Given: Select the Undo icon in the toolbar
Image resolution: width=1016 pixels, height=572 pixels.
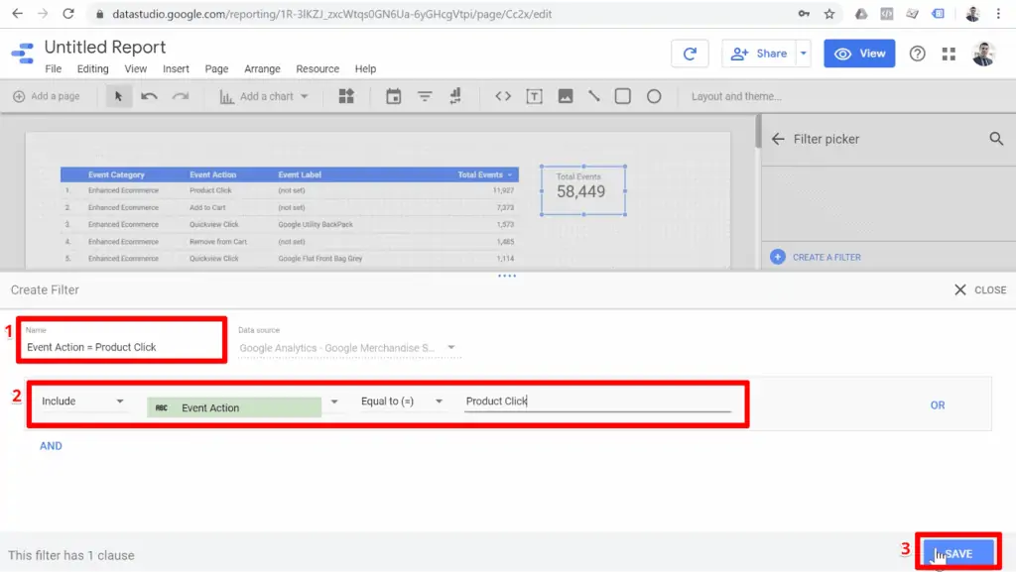Looking at the screenshot, I should click(148, 96).
